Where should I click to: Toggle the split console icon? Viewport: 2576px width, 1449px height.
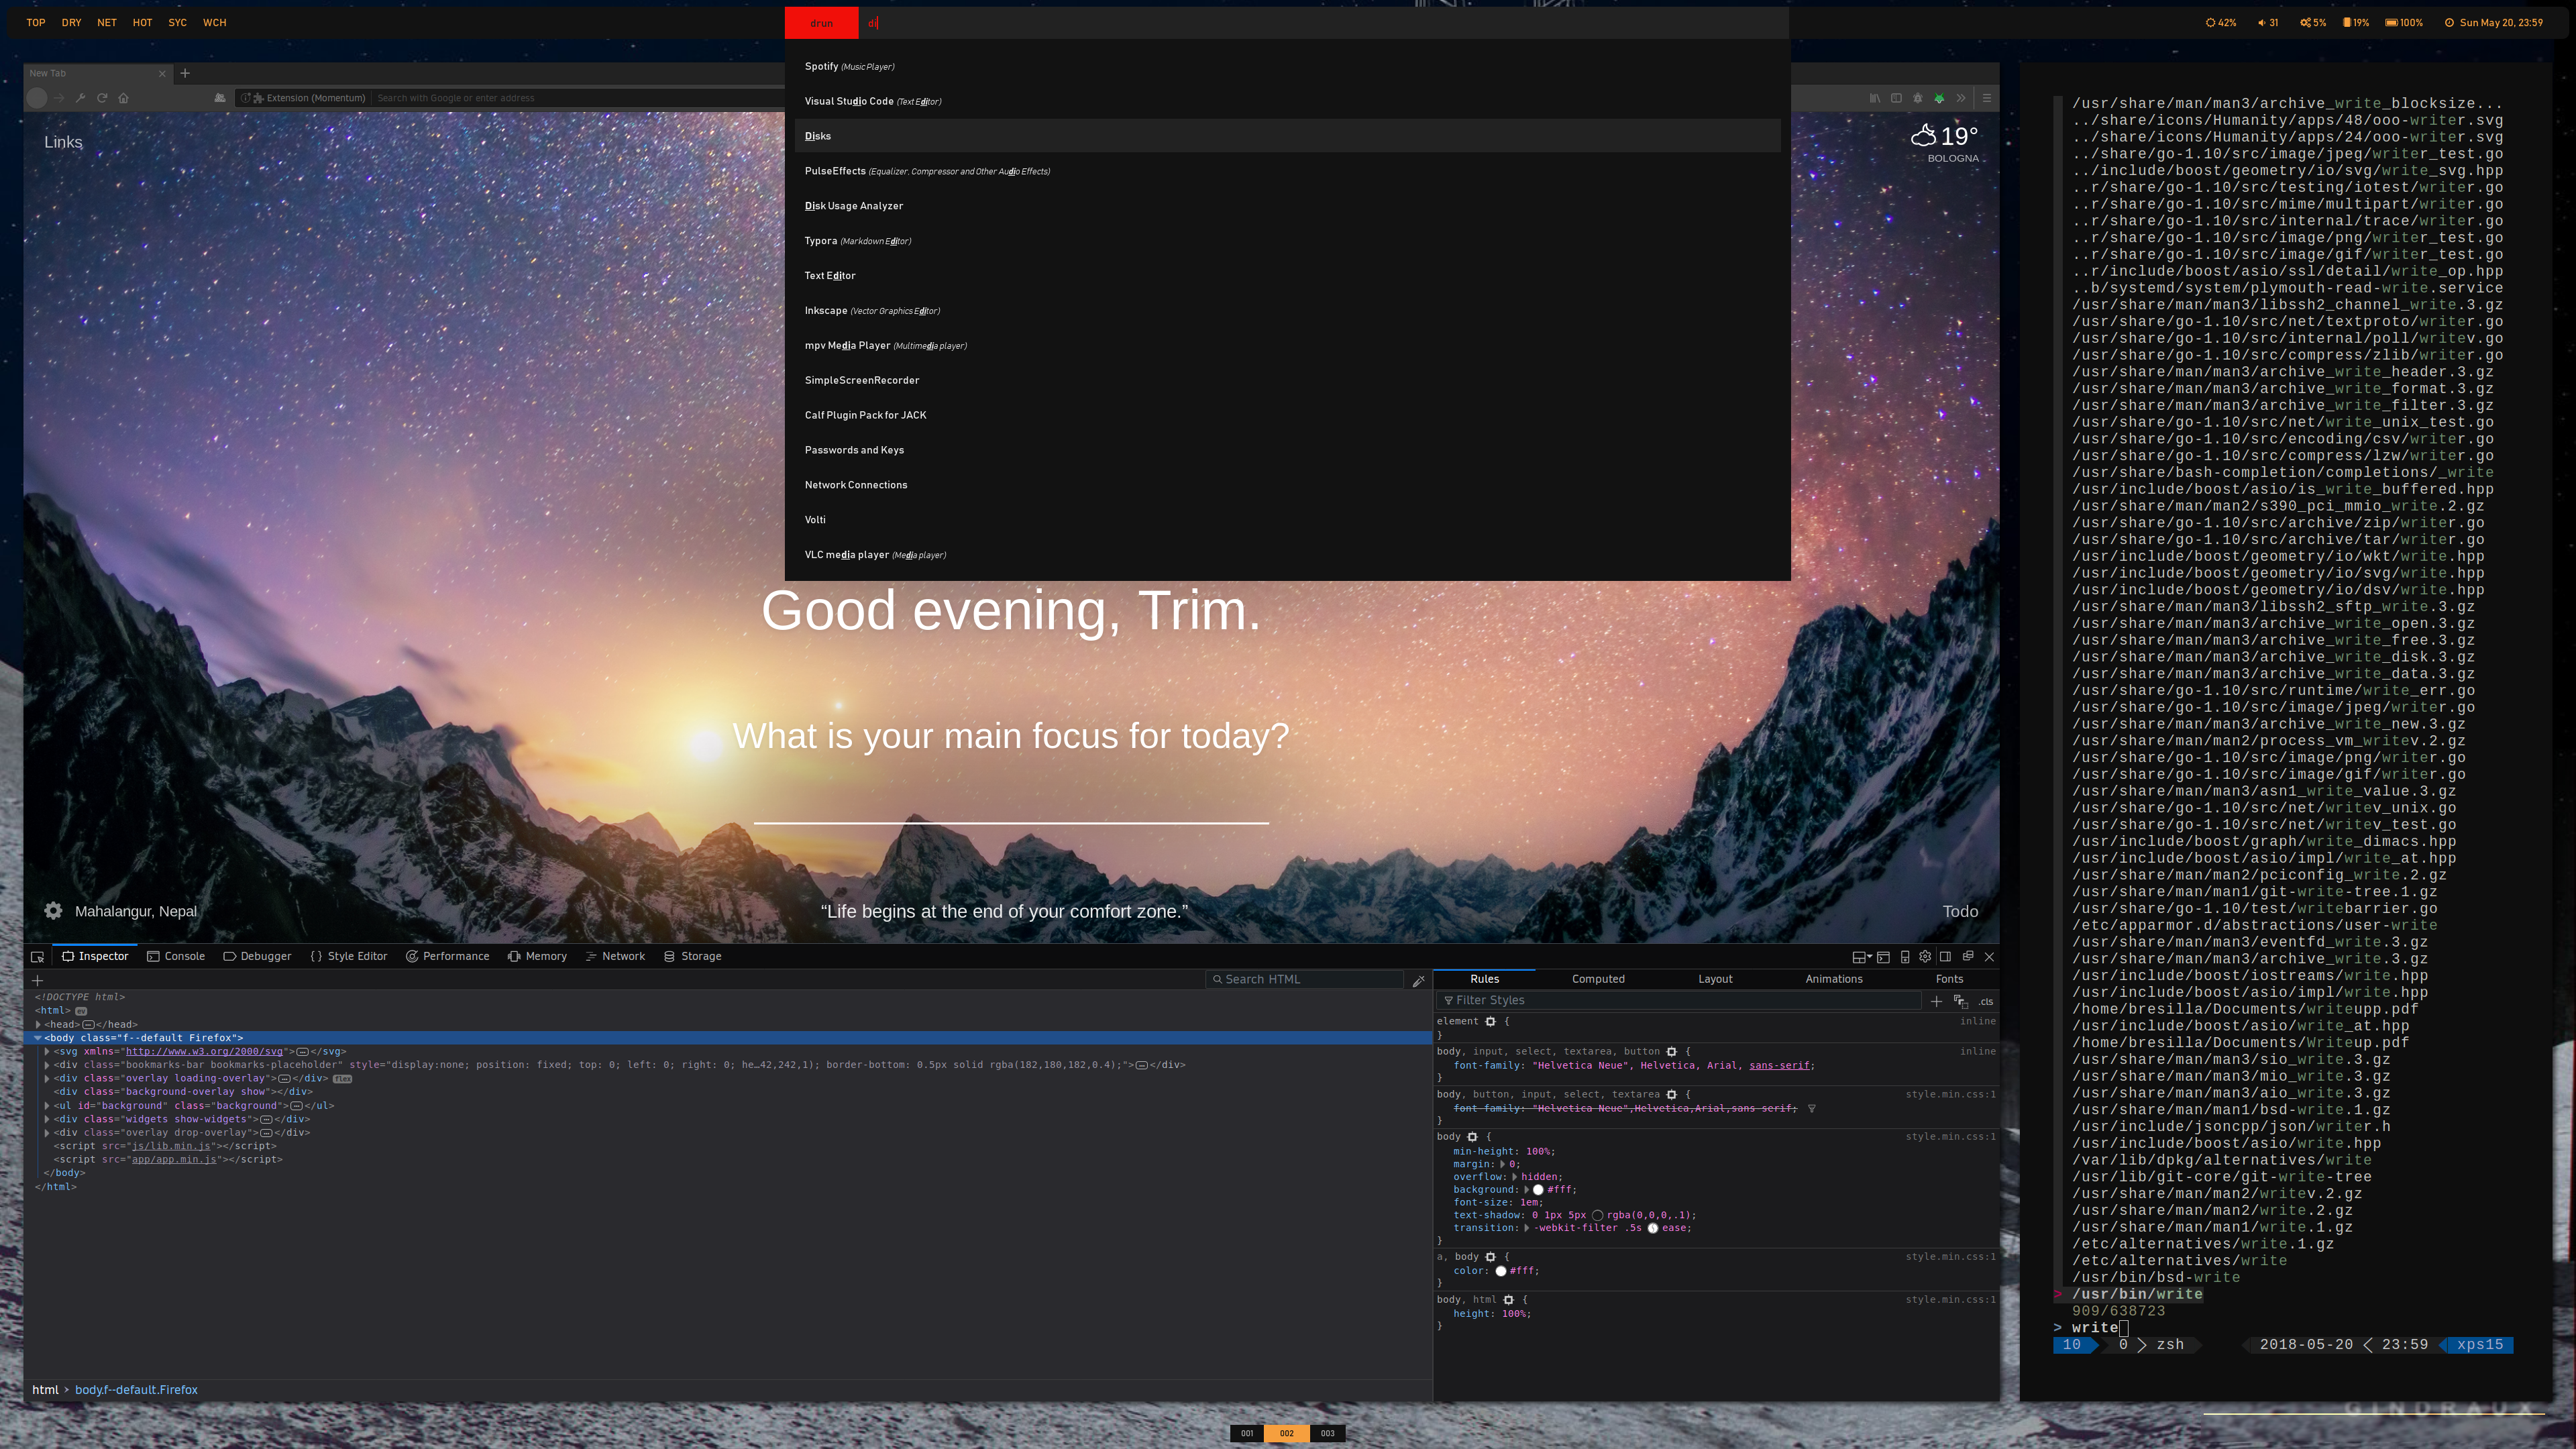point(1883,957)
